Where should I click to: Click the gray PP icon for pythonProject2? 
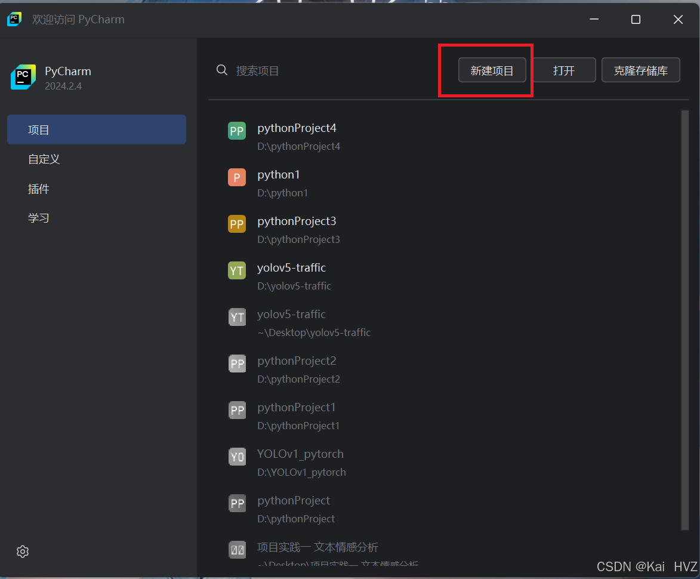[x=236, y=364]
